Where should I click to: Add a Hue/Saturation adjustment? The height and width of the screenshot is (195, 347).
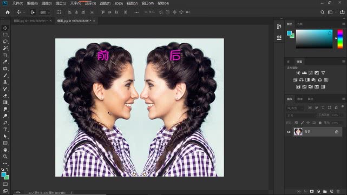(x=295, y=80)
